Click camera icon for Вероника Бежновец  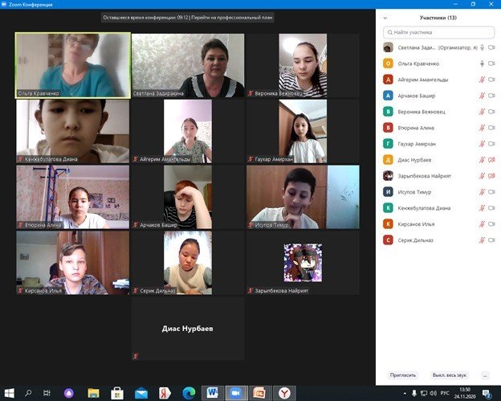point(491,112)
